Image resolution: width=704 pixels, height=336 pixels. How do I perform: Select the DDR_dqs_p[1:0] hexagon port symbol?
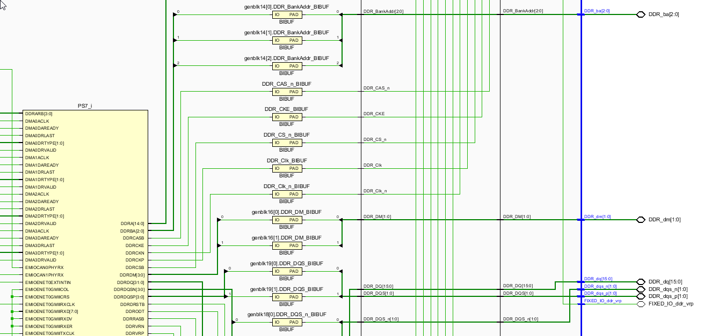(x=640, y=296)
